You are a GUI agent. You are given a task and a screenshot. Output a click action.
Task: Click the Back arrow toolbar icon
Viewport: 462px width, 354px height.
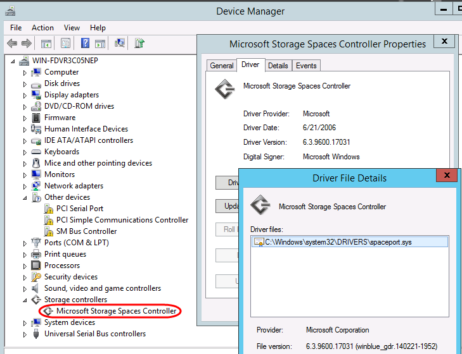pos(12,44)
